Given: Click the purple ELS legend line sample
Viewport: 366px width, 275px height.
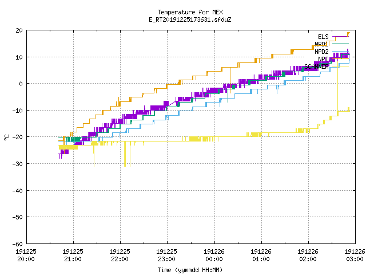Looking at the screenshot, I should pyautogui.click(x=340, y=37).
